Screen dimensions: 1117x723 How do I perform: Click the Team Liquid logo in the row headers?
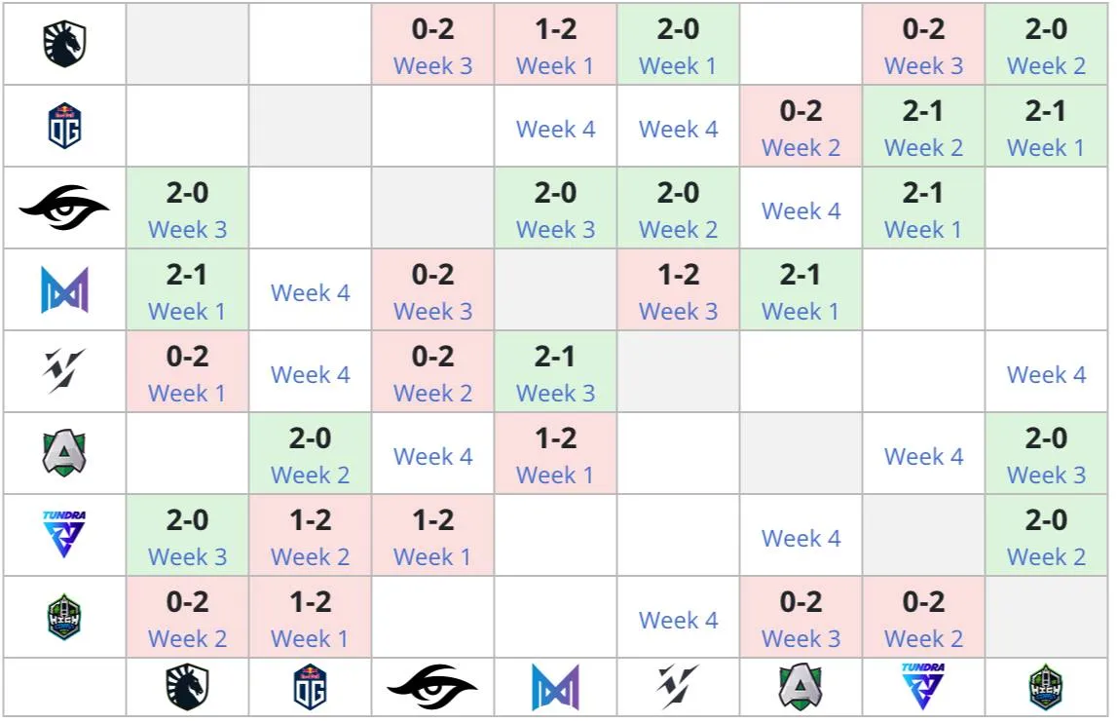click(x=64, y=44)
